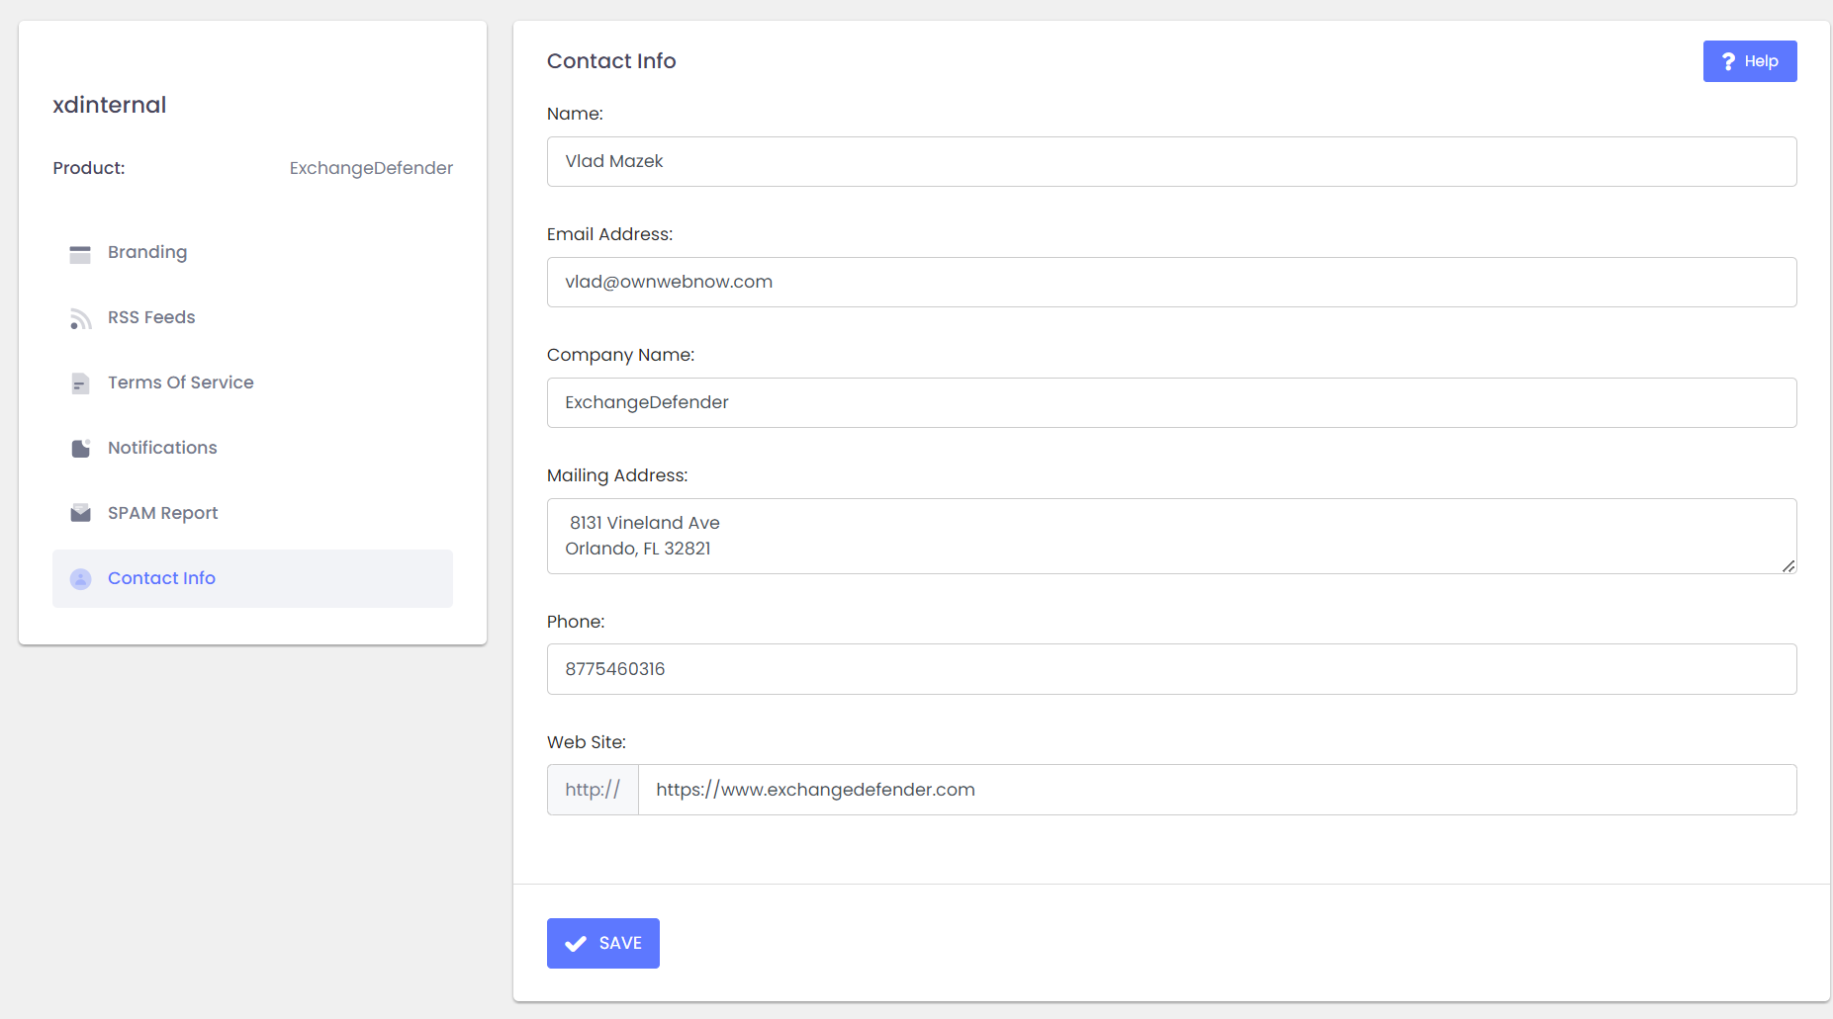Image resolution: width=1833 pixels, height=1019 pixels.
Task: Click the checkmark icon on Save button
Action: 575,944
